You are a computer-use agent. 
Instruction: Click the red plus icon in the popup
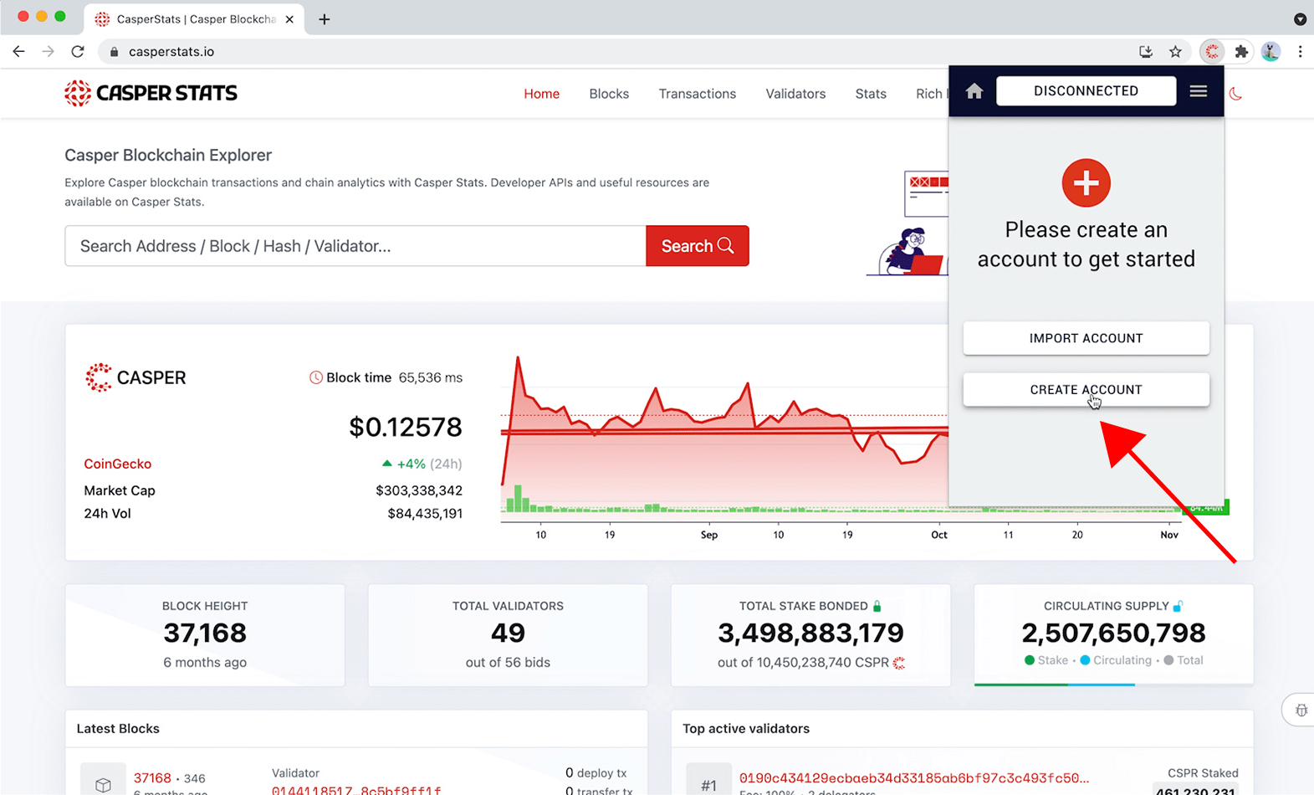click(x=1086, y=182)
